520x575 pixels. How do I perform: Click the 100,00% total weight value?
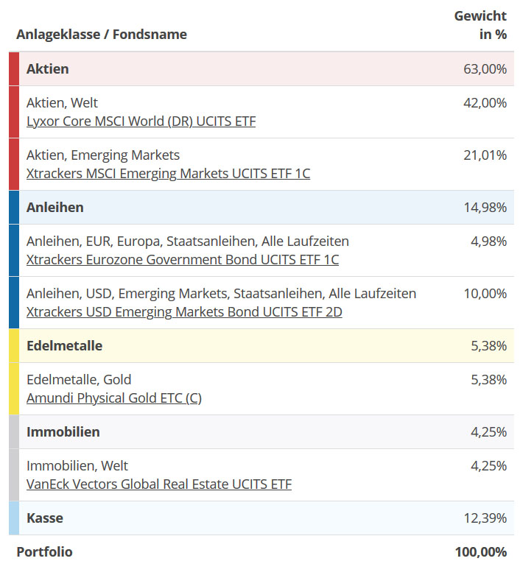[x=480, y=552]
